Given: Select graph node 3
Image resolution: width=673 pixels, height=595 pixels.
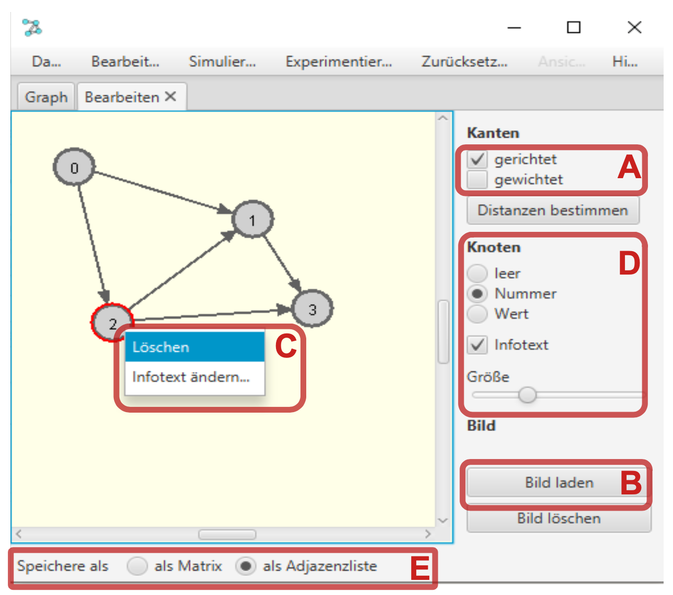Looking at the screenshot, I should coord(312,309).
